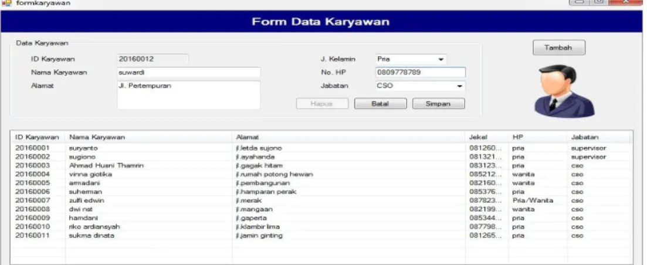Click name suherman in list

tap(86, 192)
